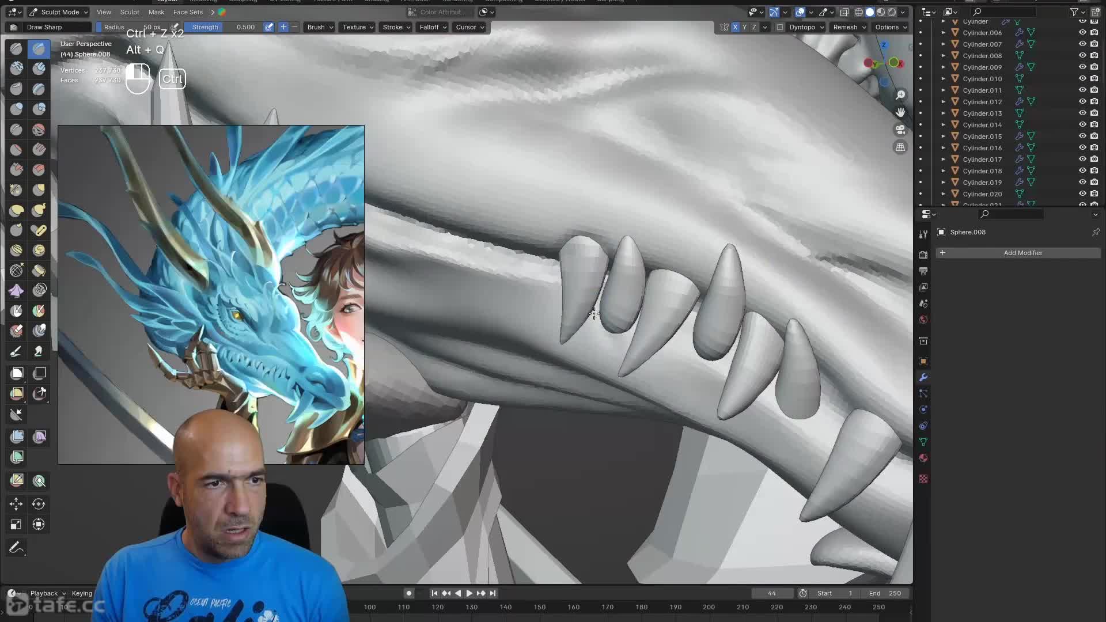Pin the properties panel to Sphere.008
This screenshot has width=1106, height=622.
[x=1096, y=232]
